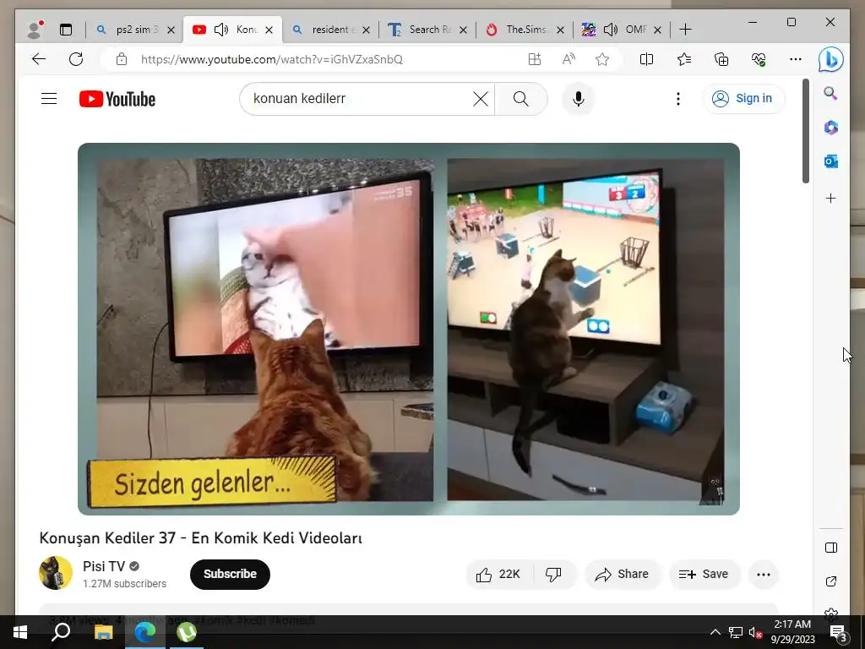Screen dimensions: 865x649
Task: Click the page vertical scrollbar
Action: pos(805,131)
